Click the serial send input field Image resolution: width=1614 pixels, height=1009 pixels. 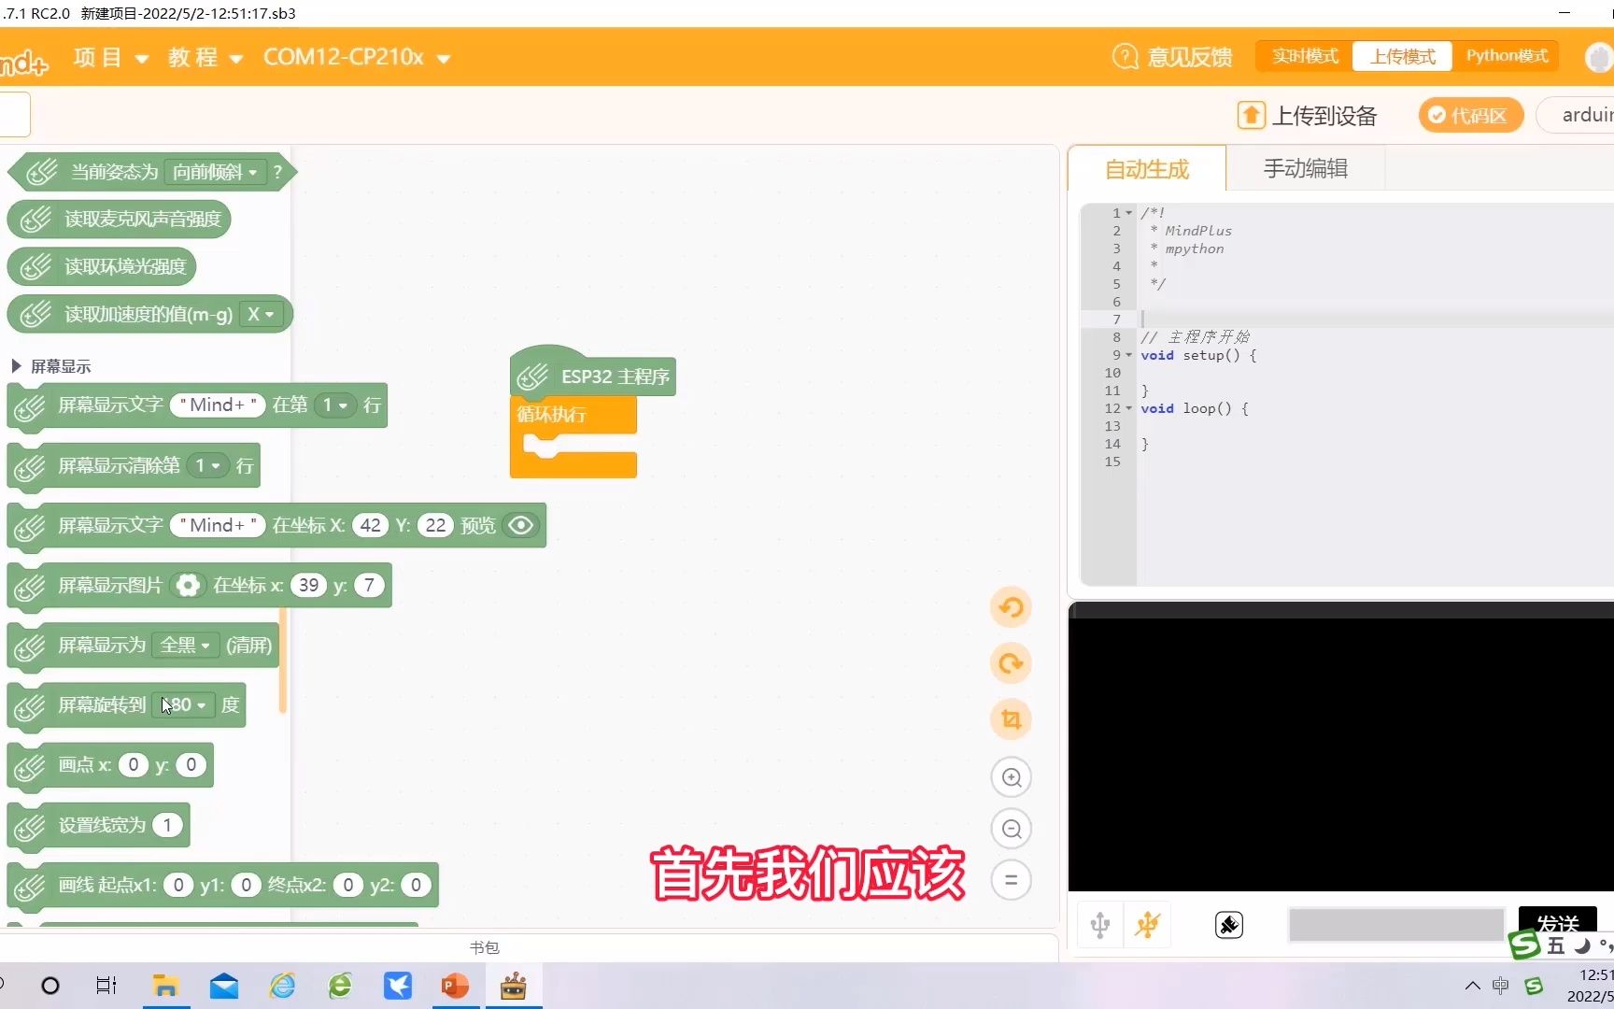1396,925
